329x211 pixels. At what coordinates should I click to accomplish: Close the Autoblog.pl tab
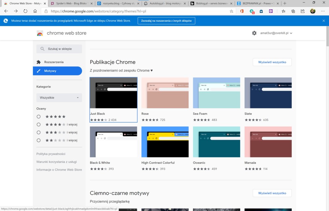point(185,4)
